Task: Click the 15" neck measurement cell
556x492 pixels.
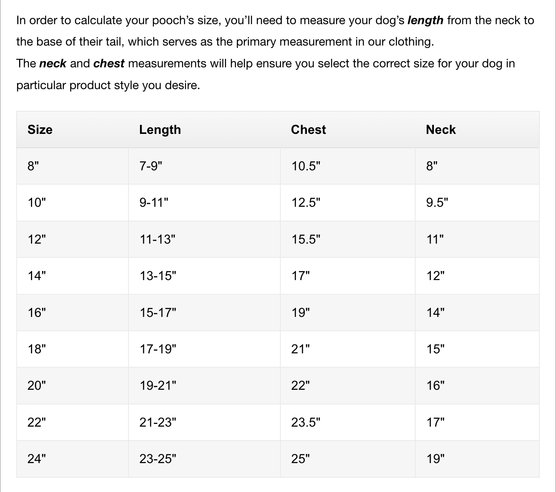Action: click(435, 349)
